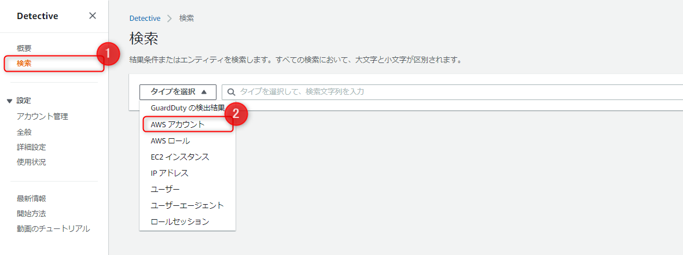The width and height of the screenshot is (683, 255).
Task: Open 全般 settings page
Action: point(24,132)
